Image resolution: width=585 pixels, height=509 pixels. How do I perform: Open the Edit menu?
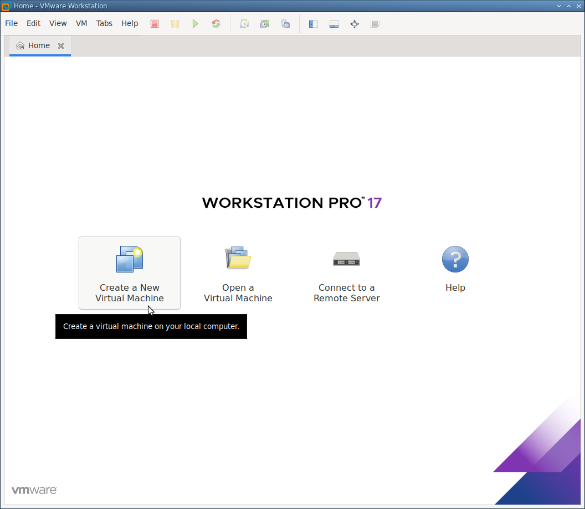click(34, 23)
